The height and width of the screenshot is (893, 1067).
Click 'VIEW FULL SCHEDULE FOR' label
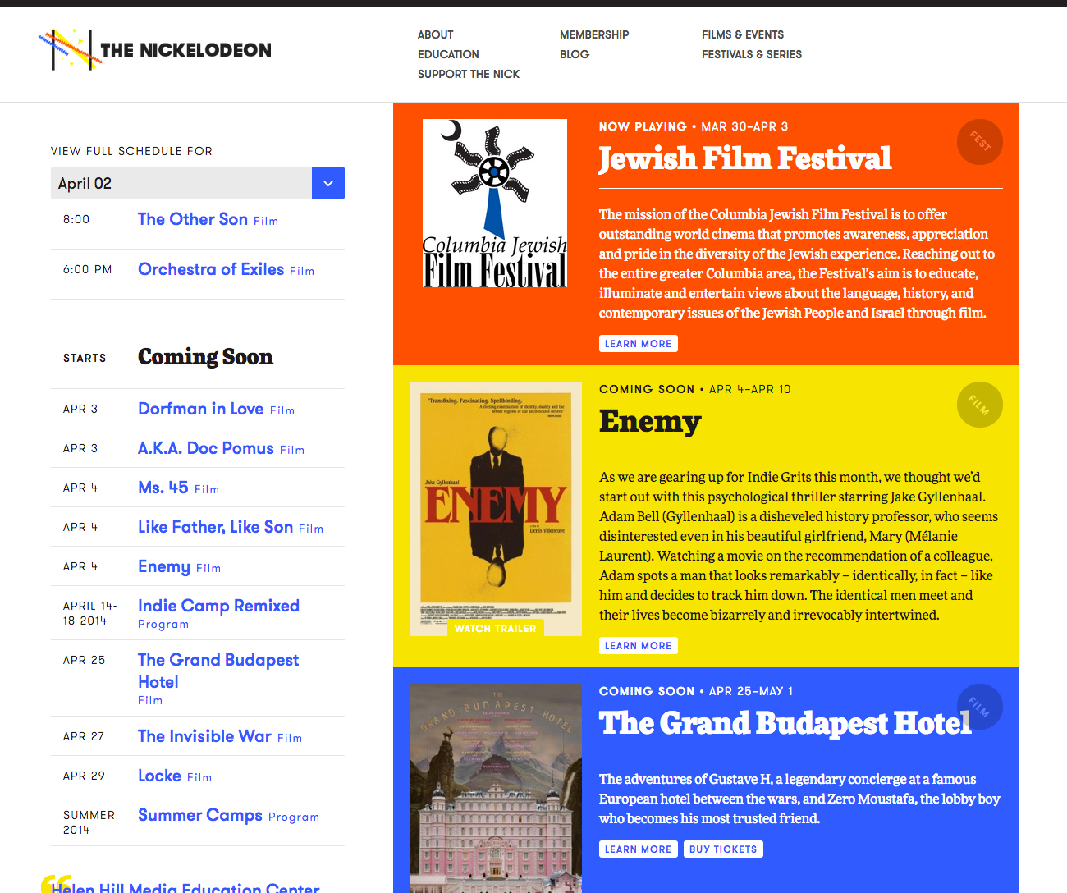click(131, 151)
